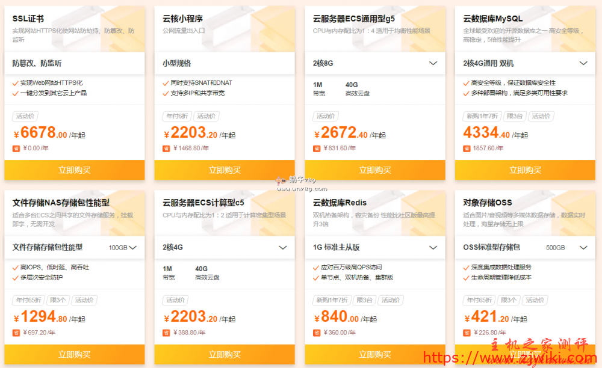Click checkmark next to 高安全等级 feature

point(466,83)
